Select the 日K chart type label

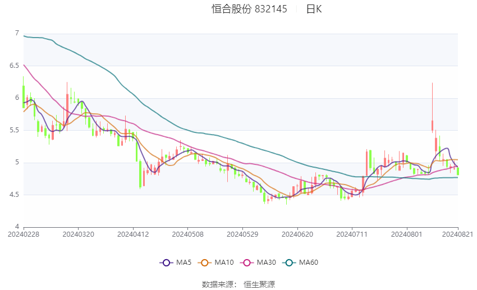click(314, 9)
